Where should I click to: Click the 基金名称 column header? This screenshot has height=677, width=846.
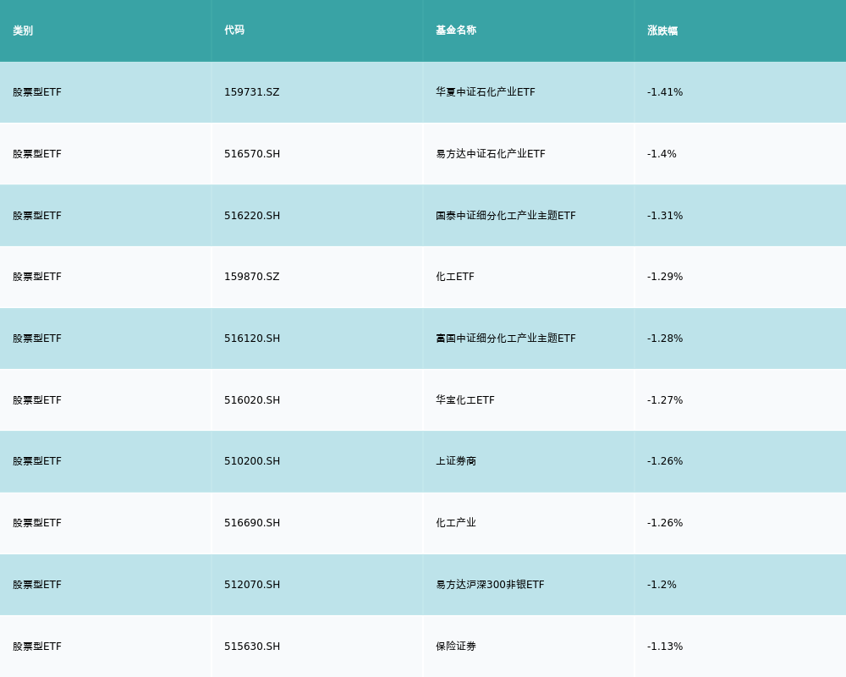pos(456,30)
